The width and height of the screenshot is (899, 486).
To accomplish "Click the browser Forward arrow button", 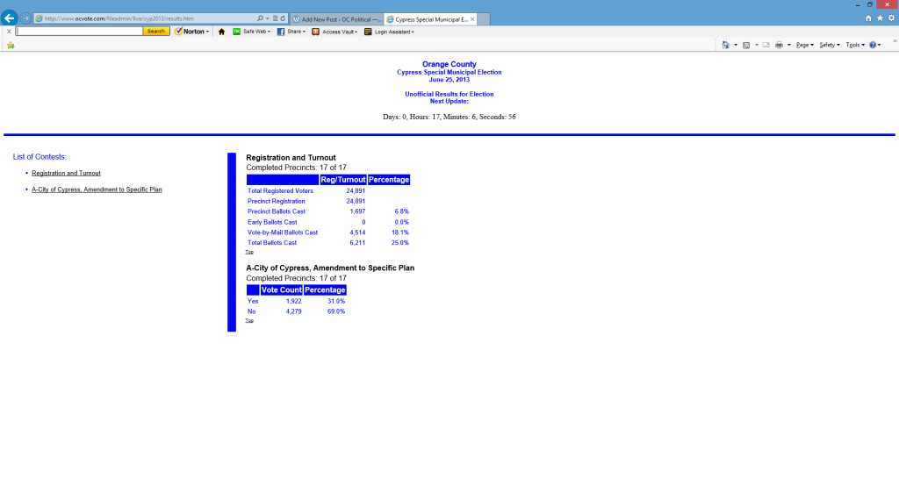I will pyautogui.click(x=25, y=18).
